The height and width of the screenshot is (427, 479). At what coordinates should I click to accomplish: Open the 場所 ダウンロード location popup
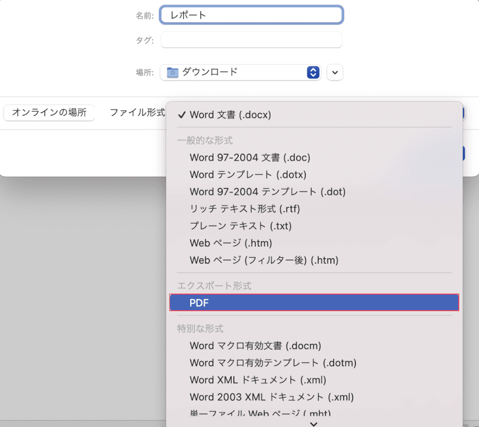click(240, 72)
